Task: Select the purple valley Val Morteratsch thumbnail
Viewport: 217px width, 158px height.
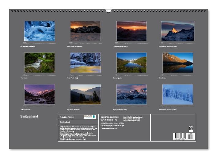Action: coord(40,94)
